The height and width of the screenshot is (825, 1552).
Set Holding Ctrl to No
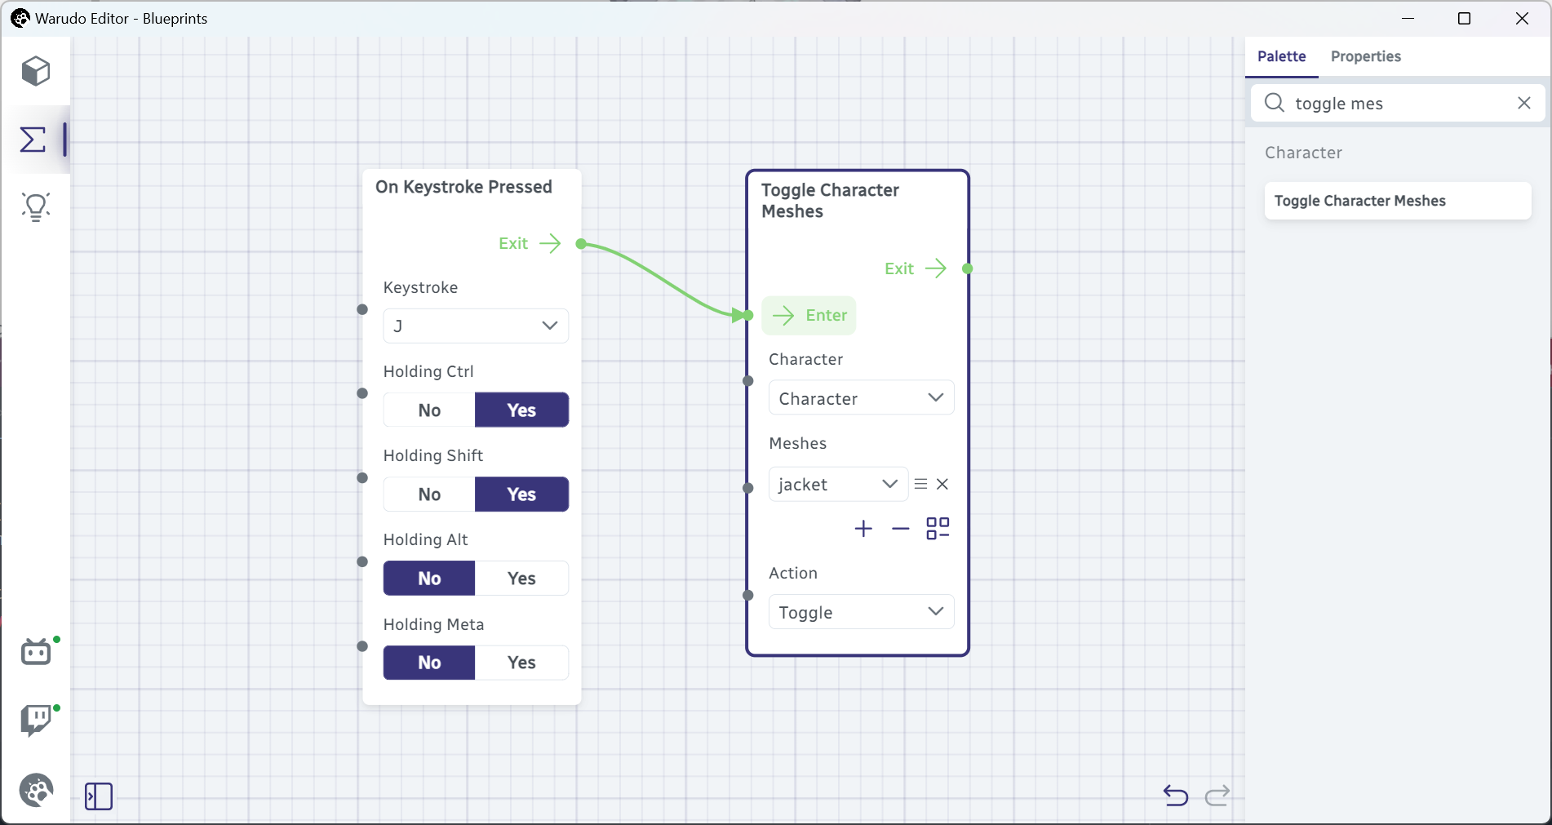coord(429,410)
